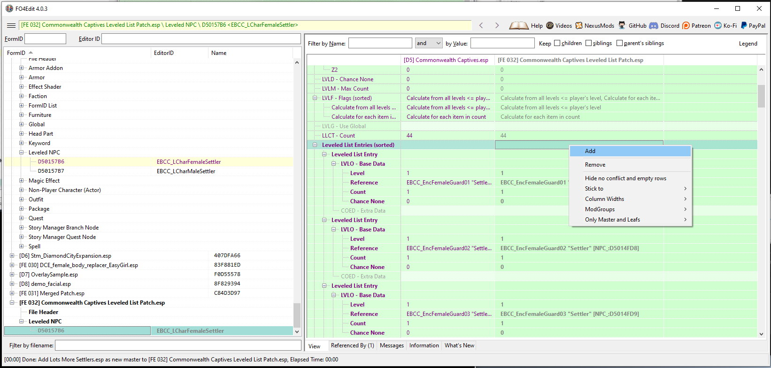
Task: Open the 'and' filter combo box
Action: (x=429, y=43)
